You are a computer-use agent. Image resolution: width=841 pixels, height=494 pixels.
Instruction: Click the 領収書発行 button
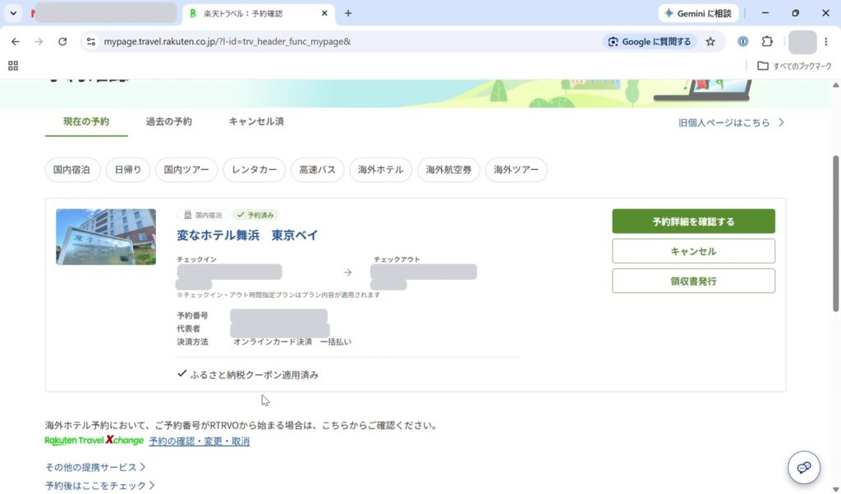tap(693, 281)
